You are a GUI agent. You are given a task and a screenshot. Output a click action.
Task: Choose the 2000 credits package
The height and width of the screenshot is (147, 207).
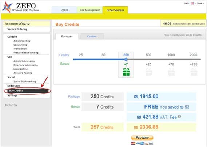tap(194, 55)
